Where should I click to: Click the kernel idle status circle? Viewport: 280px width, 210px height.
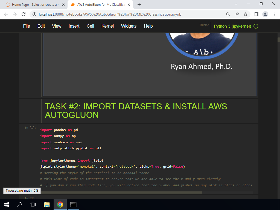pos(256,26)
